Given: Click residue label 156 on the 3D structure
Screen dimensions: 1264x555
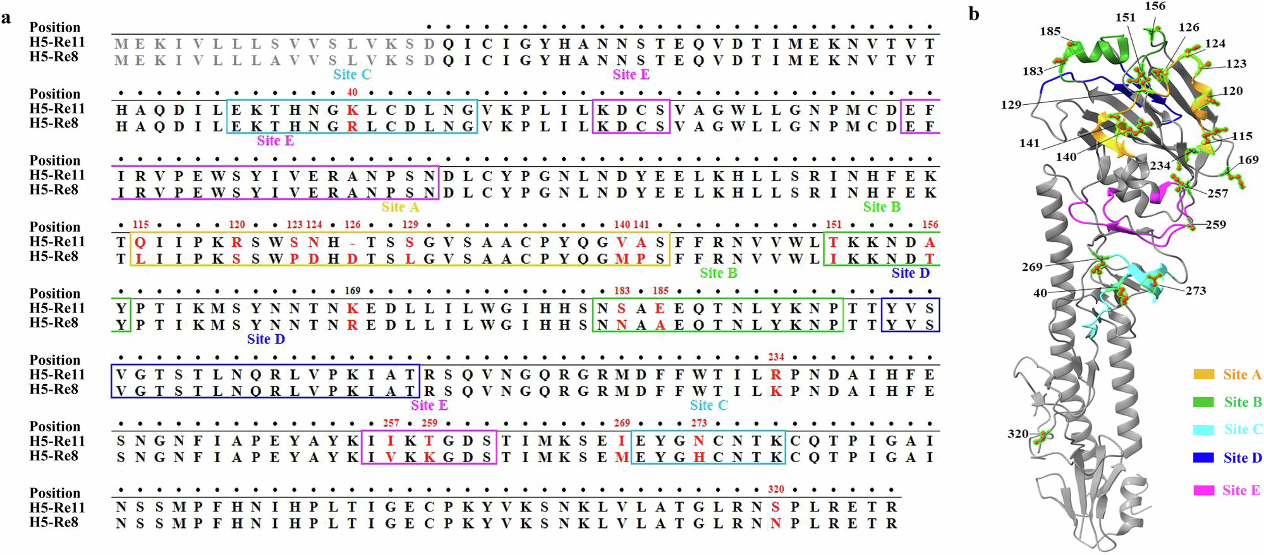Looking at the screenshot, I should point(1155,6).
